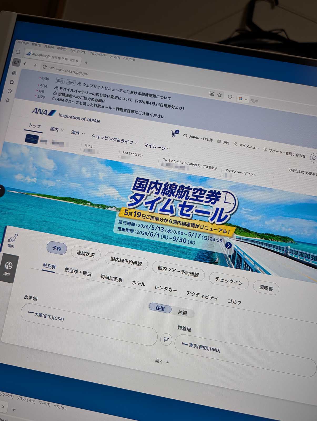Viewport: 317px width, 421px height.
Task: Open the ファイル(F) menu
Action: 23,43
